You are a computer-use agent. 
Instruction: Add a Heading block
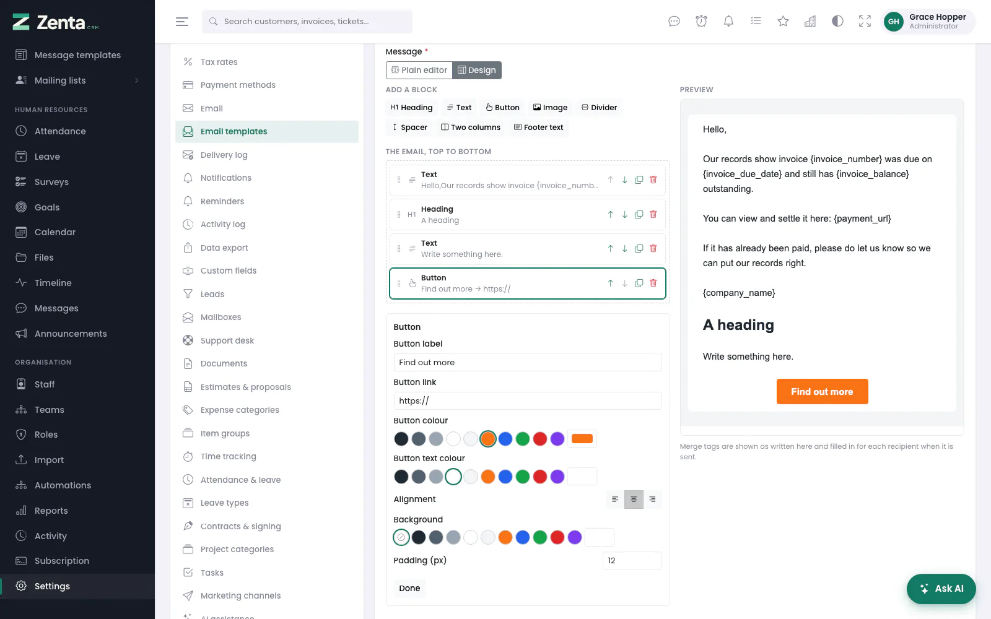[412, 108]
